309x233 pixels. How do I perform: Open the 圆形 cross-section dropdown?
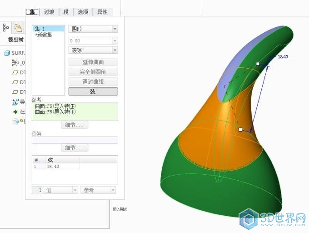[115, 29]
